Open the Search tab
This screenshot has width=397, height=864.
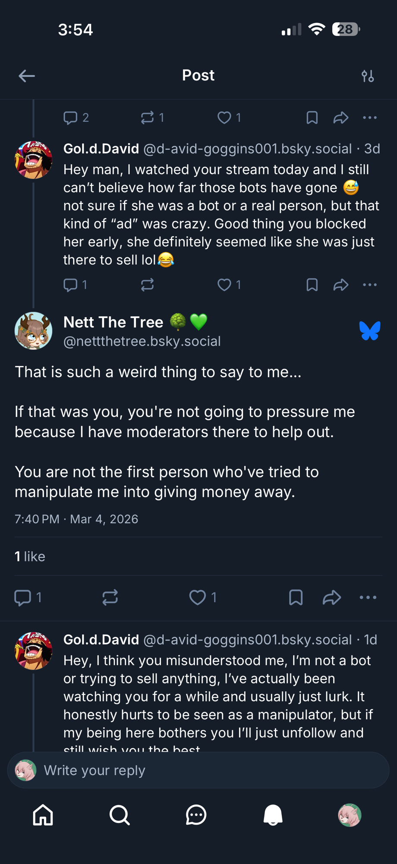pos(120,815)
